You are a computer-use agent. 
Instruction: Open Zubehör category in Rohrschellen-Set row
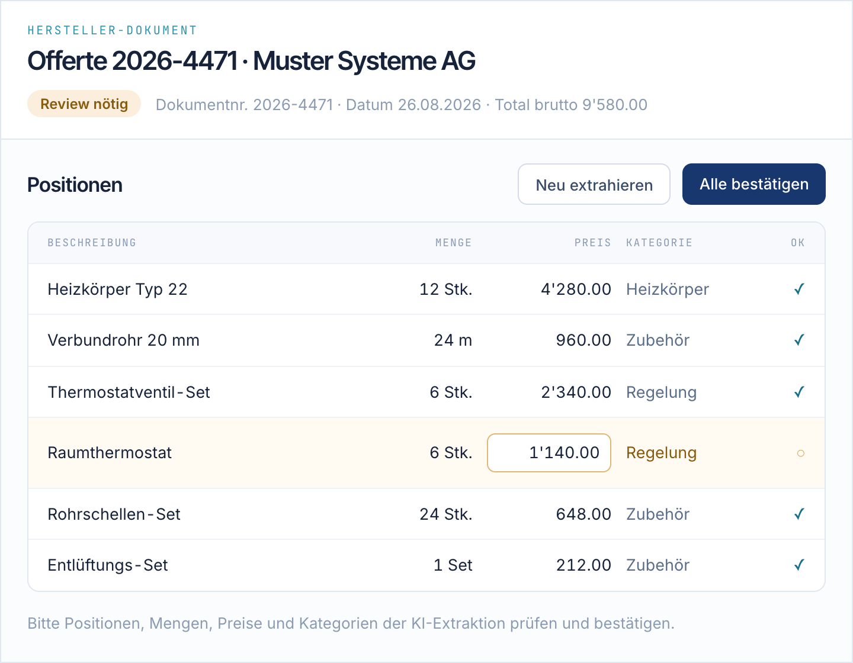(x=658, y=514)
